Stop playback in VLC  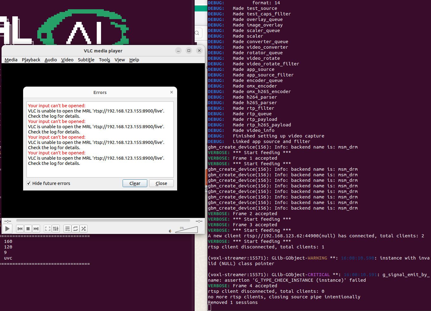[x=28, y=229]
